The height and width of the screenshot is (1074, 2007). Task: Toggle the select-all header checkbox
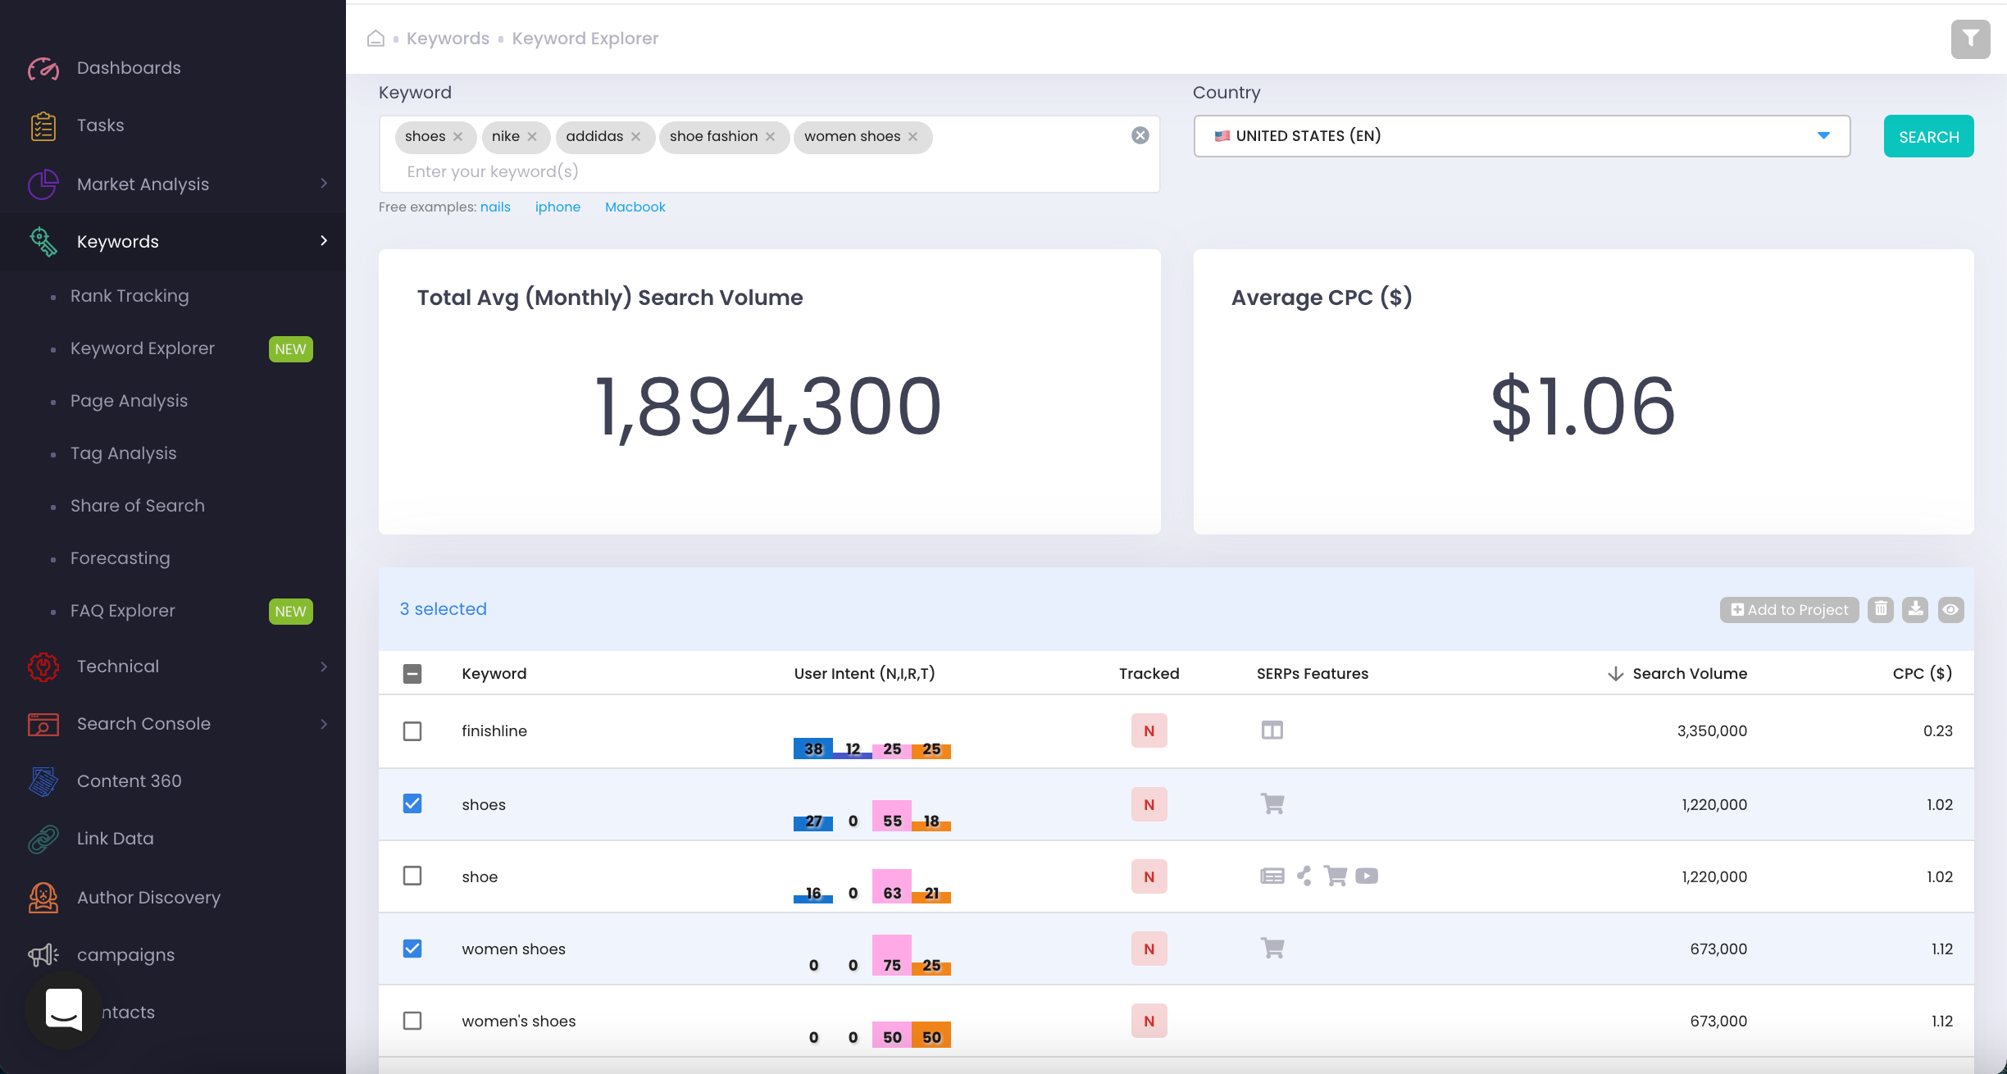(x=412, y=674)
